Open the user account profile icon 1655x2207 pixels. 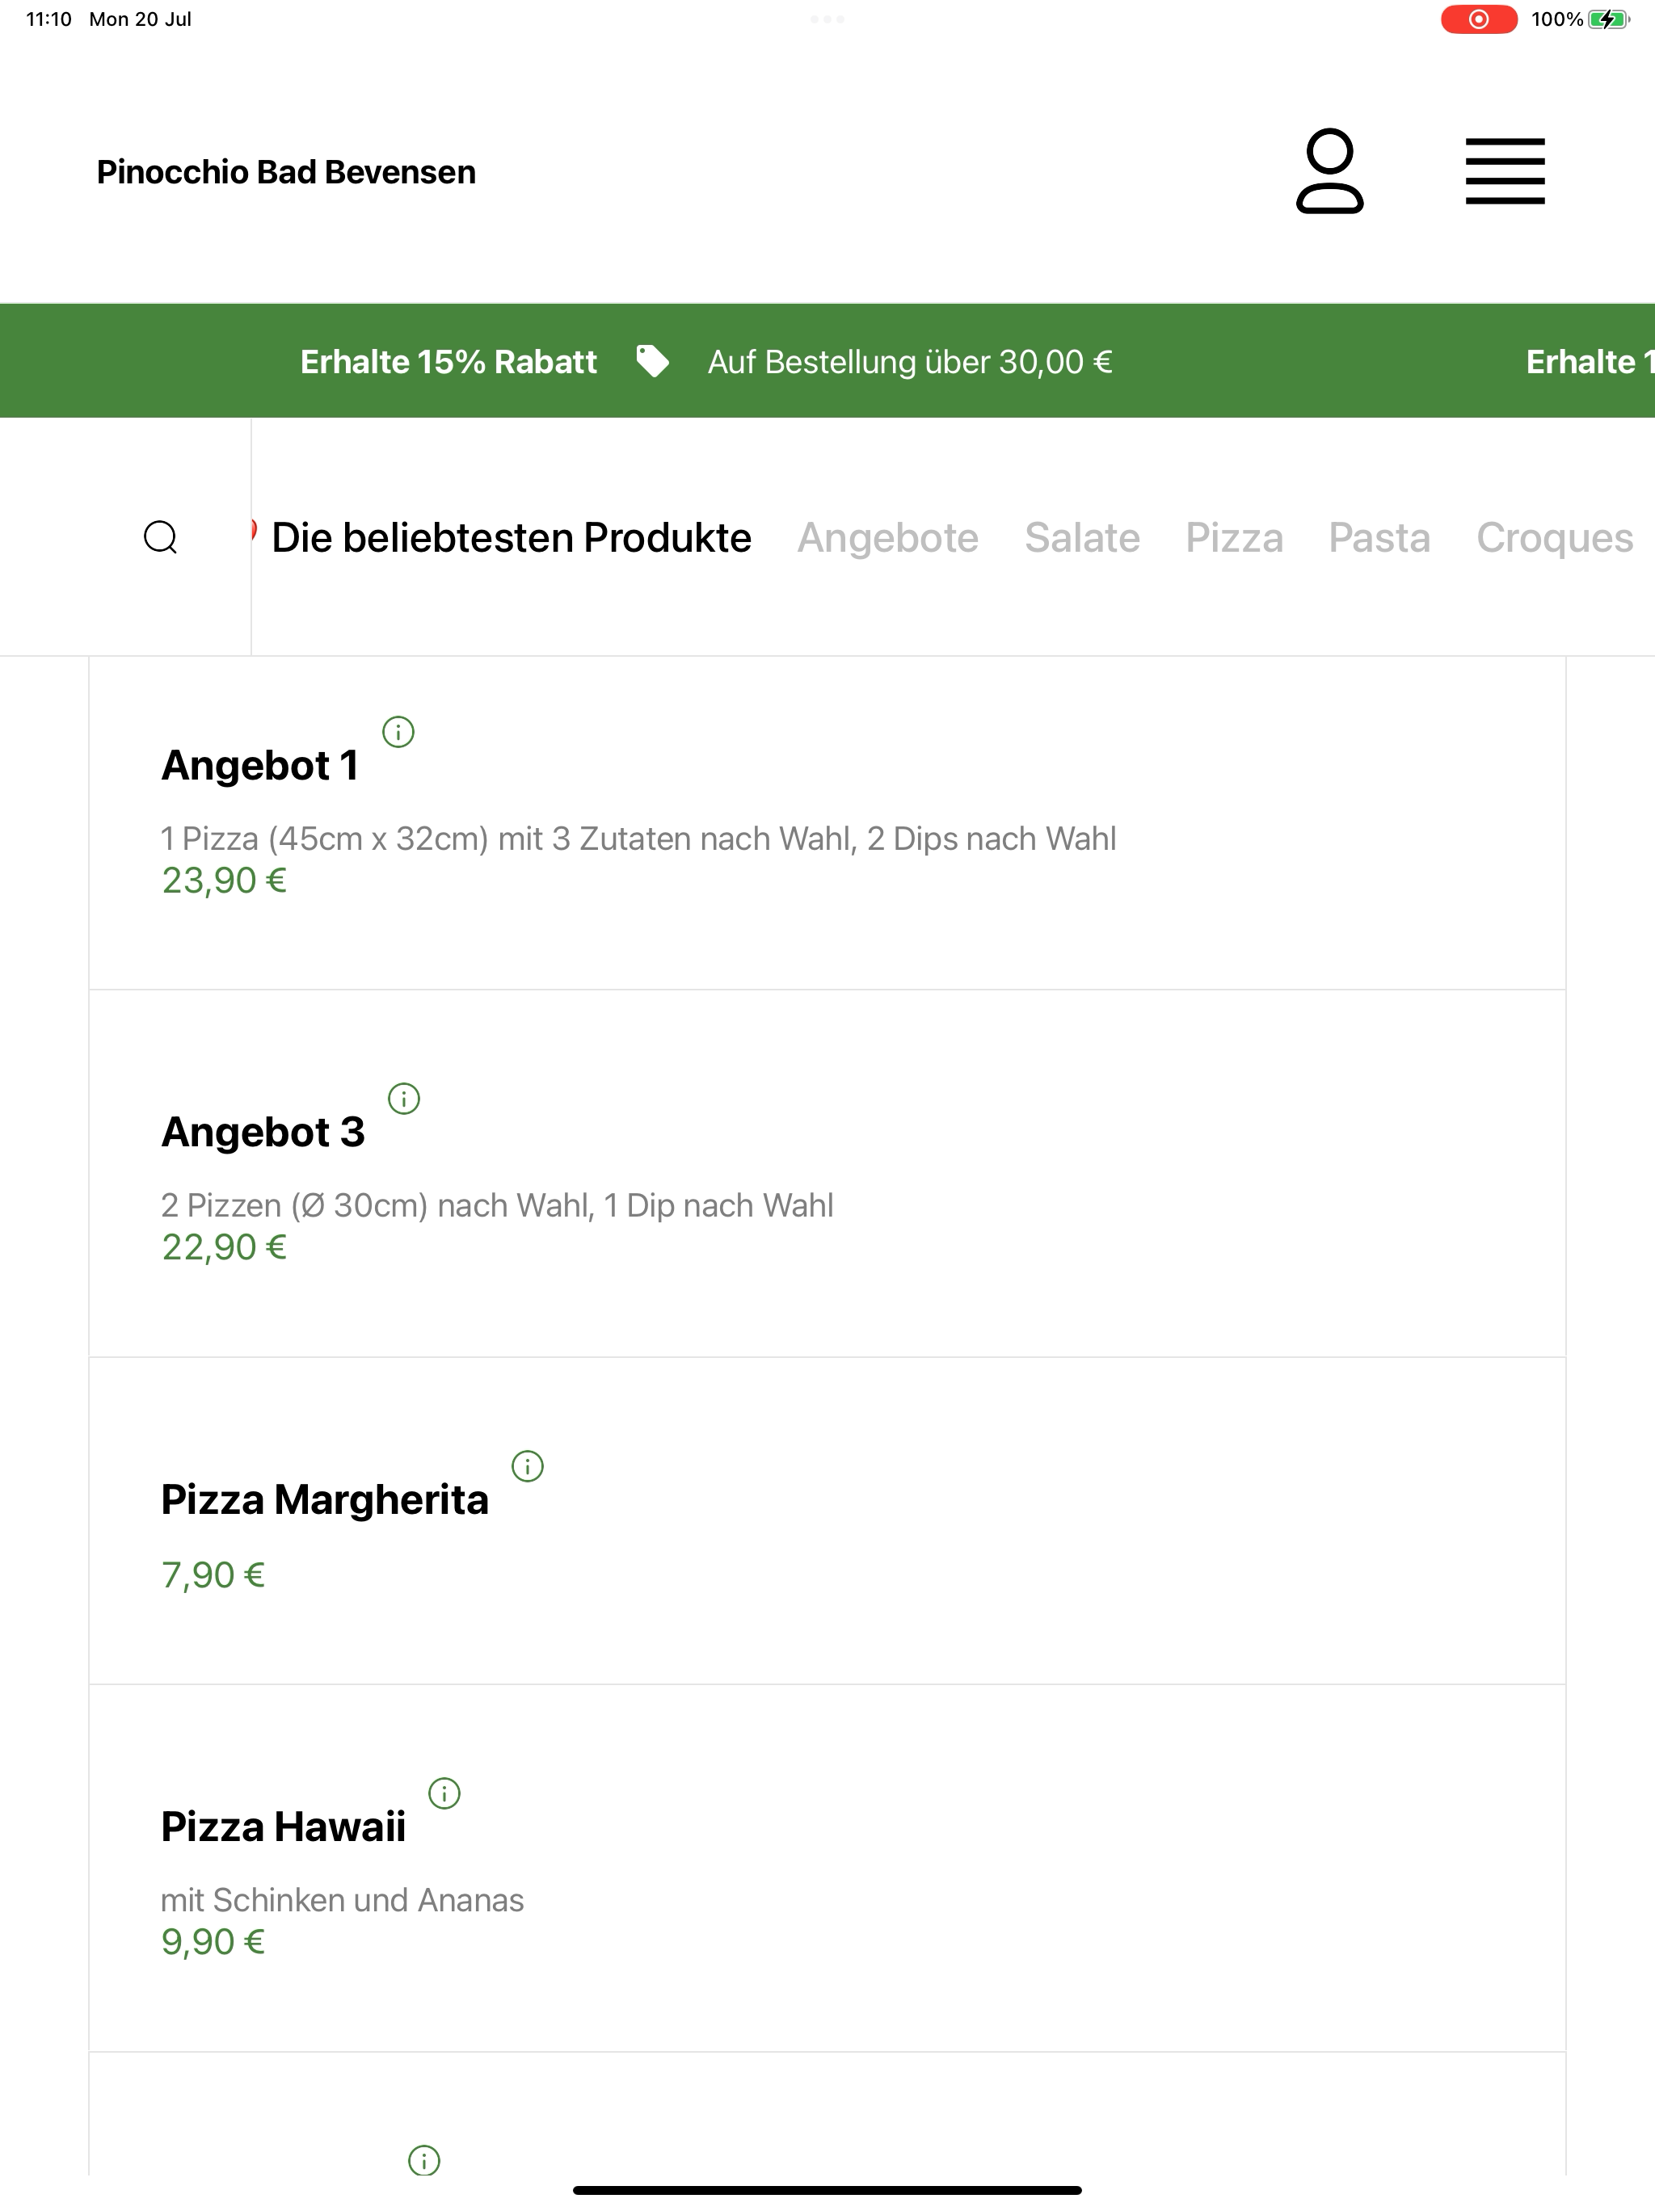pyautogui.click(x=1329, y=170)
